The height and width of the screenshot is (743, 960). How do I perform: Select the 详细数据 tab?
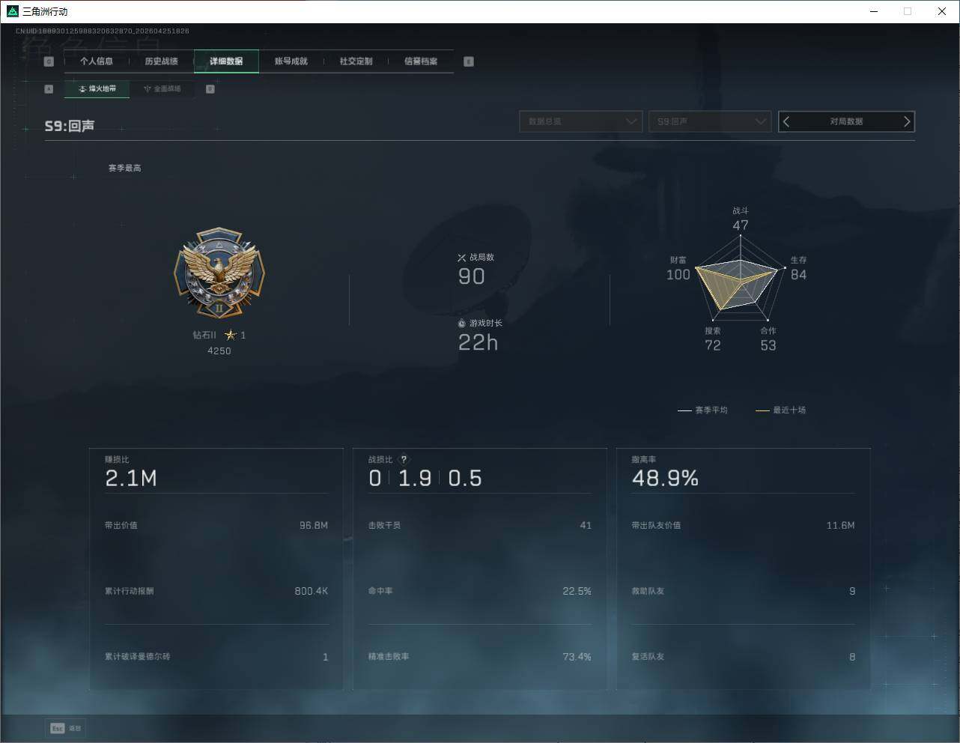(226, 61)
